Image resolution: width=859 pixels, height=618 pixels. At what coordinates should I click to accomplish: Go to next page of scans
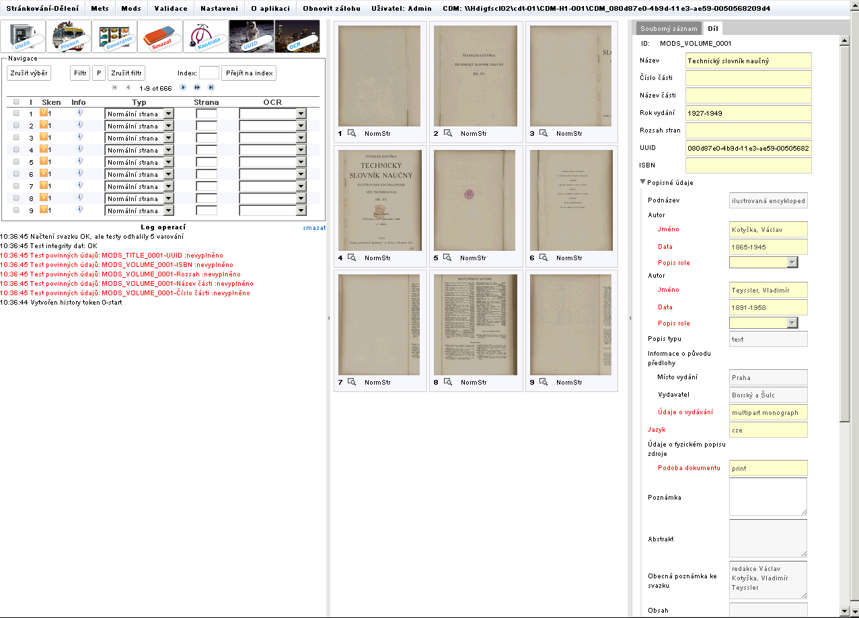183,87
